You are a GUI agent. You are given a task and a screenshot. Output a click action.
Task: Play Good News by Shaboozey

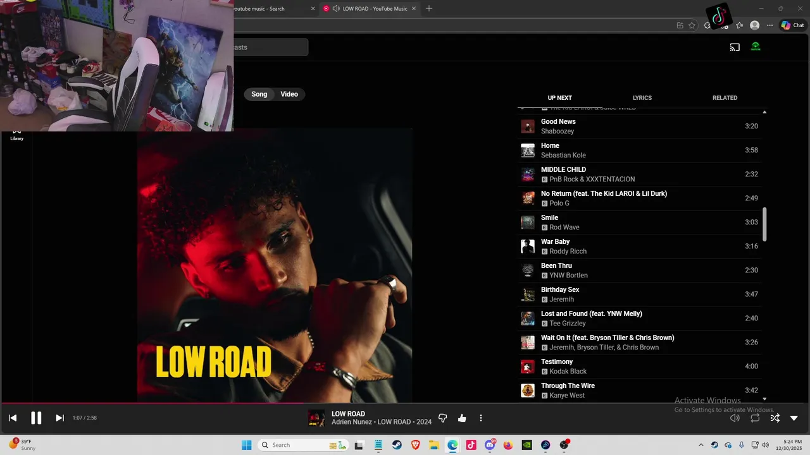[640, 126]
